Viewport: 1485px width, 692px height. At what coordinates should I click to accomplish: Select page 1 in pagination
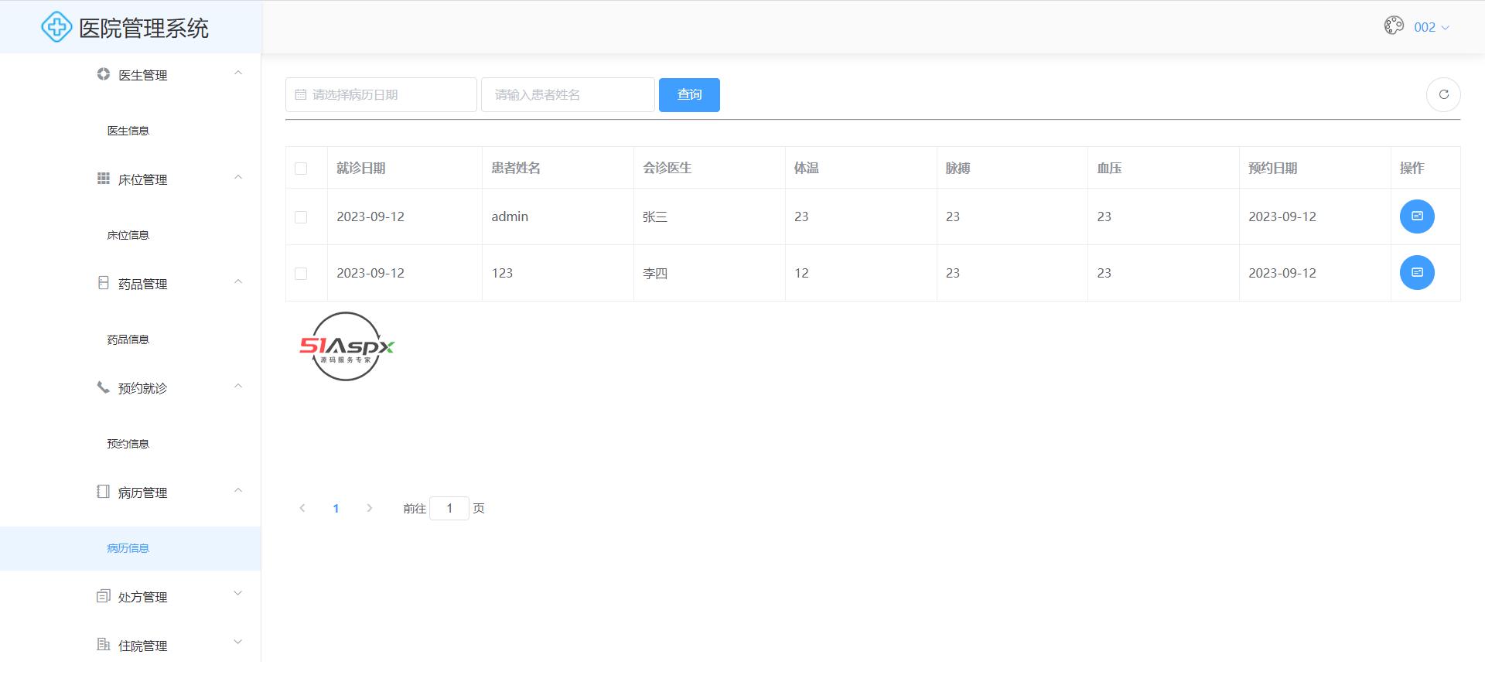(336, 508)
